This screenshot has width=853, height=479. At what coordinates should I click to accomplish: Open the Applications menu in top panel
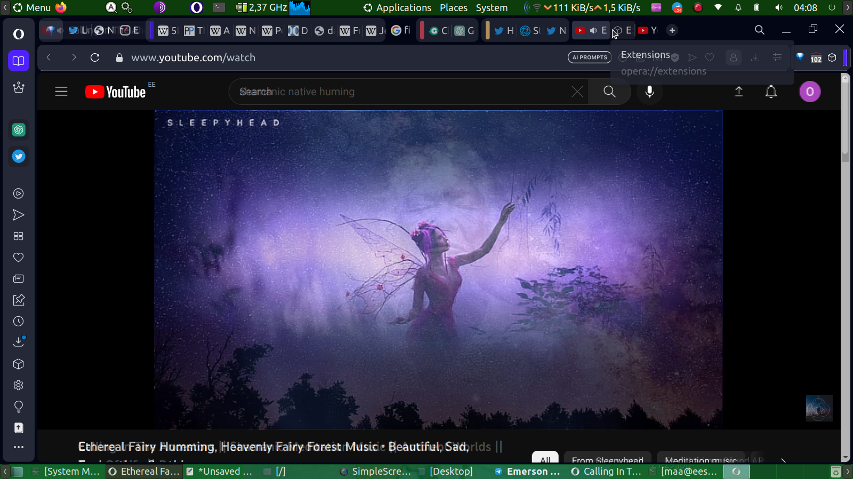point(403,7)
